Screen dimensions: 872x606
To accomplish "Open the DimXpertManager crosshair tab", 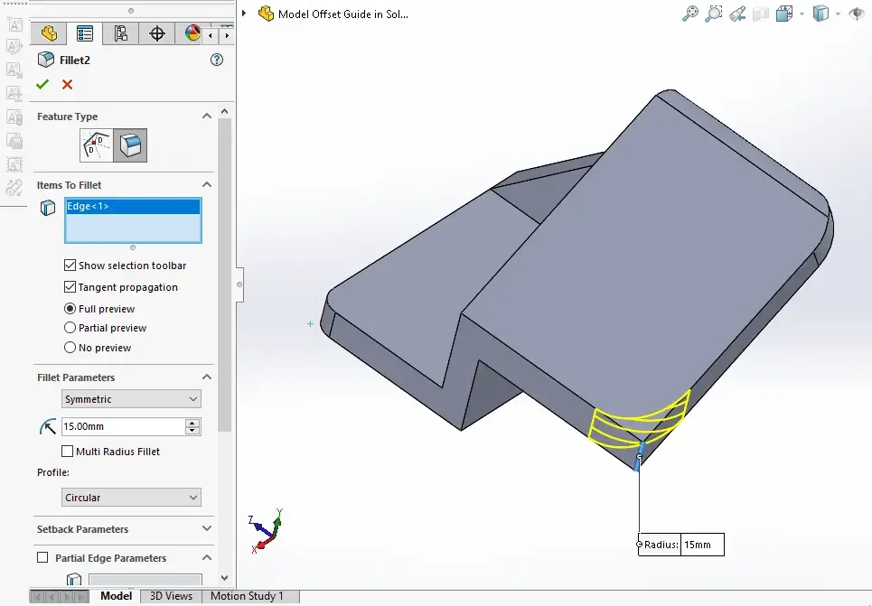I will pos(157,34).
